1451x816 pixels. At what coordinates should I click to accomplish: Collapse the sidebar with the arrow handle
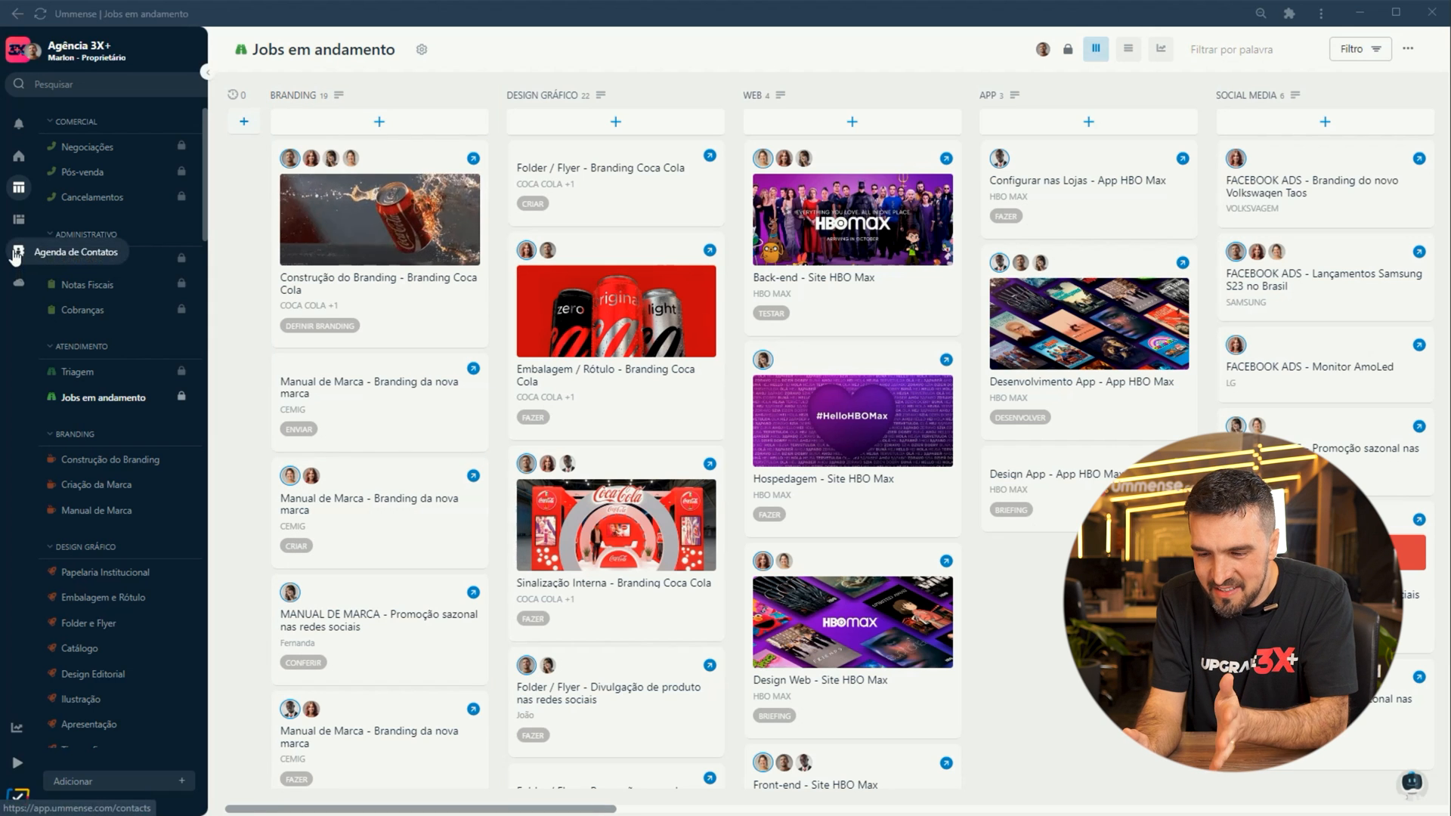(206, 72)
